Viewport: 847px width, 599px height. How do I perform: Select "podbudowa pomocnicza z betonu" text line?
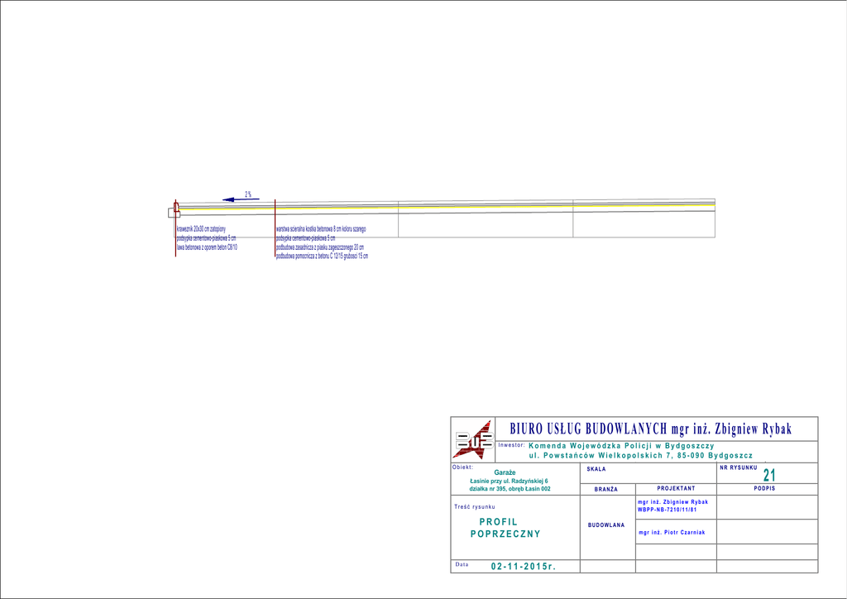[322, 256]
